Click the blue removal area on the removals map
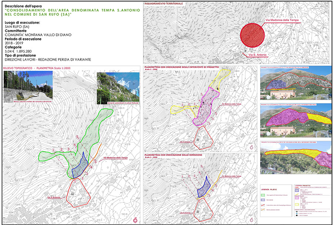This screenshot has height=225, width=333. pos(203,188)
